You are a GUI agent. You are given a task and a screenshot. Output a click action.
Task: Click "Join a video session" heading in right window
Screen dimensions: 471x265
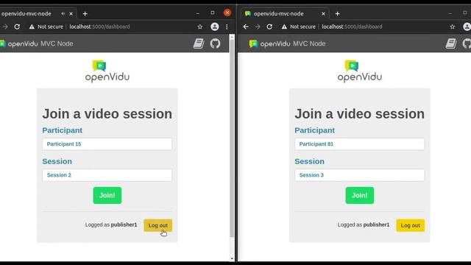point(360,114)
